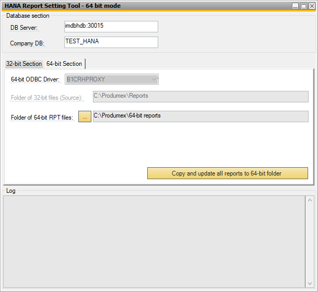The image size is (318, 292).
Task: Click the Folder of 64-bit RPT files label
Action: pos(42,118)
